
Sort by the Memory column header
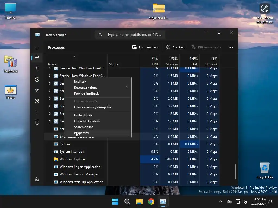170,61
